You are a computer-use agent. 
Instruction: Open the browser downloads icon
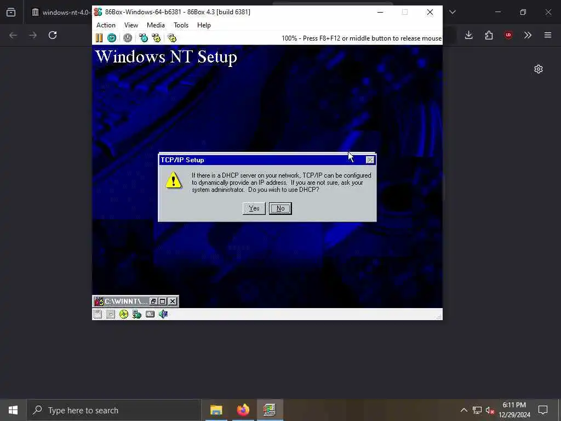469,35
